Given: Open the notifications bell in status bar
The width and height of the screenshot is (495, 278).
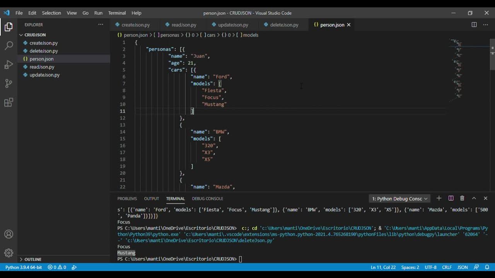Looking at the screenshot, I should tap(487, 267).
